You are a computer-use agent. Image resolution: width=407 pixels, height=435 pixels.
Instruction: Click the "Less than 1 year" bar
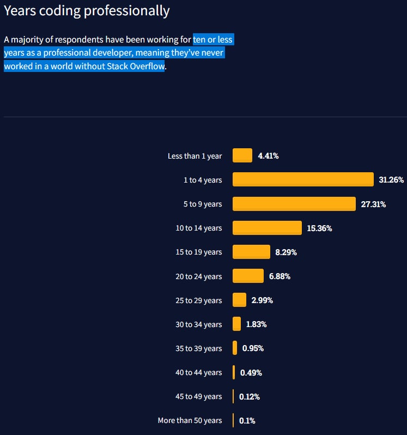click(242, 155)
